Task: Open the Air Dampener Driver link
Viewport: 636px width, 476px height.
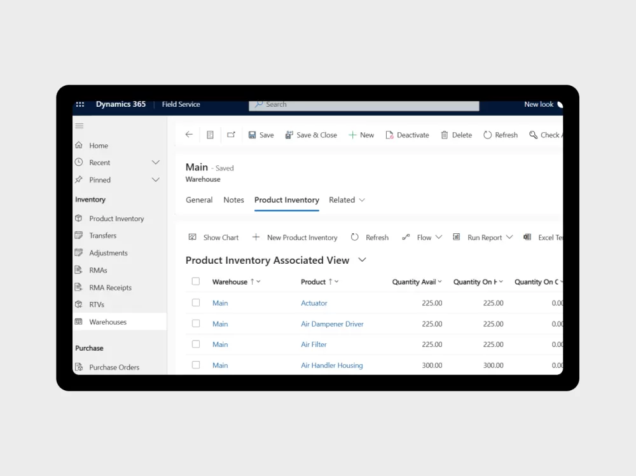Action: tap(332, 324)
